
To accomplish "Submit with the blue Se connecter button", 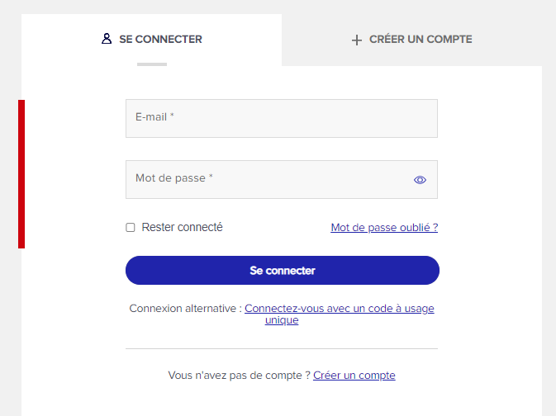I will (283, 271).
